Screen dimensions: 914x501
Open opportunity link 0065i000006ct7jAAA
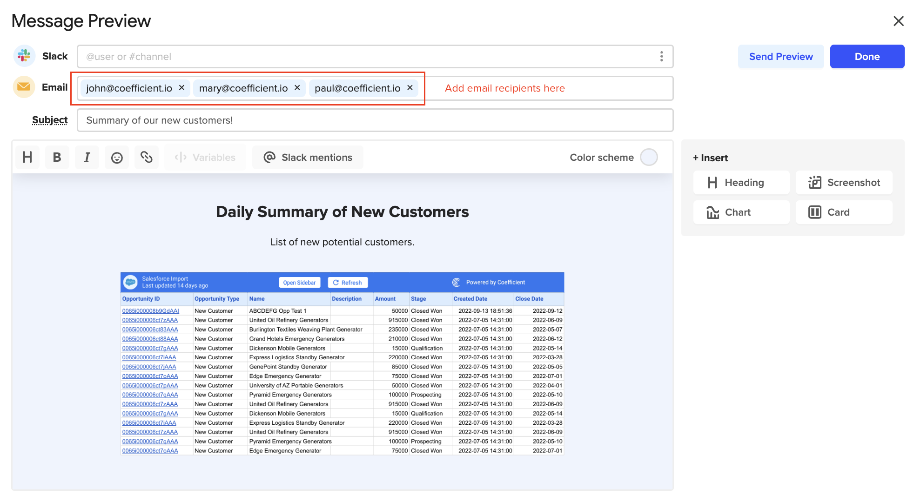click(x=149, y=367)
